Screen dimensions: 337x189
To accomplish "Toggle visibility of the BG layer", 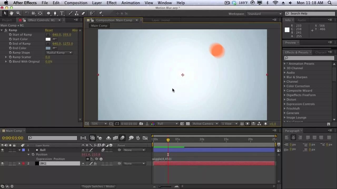I will (x=2, y=164).
